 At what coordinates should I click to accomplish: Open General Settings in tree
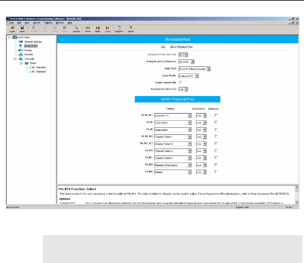[33, 42]
